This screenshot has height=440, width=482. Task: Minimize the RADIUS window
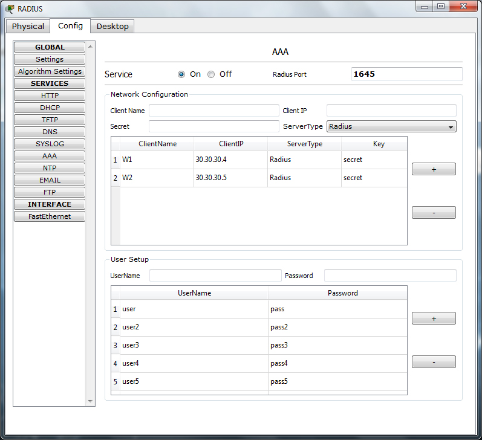(425, 7)
